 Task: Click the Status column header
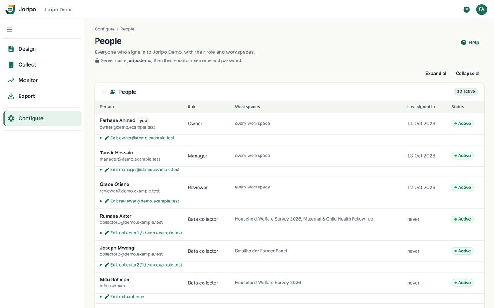(x=457, y=107)
